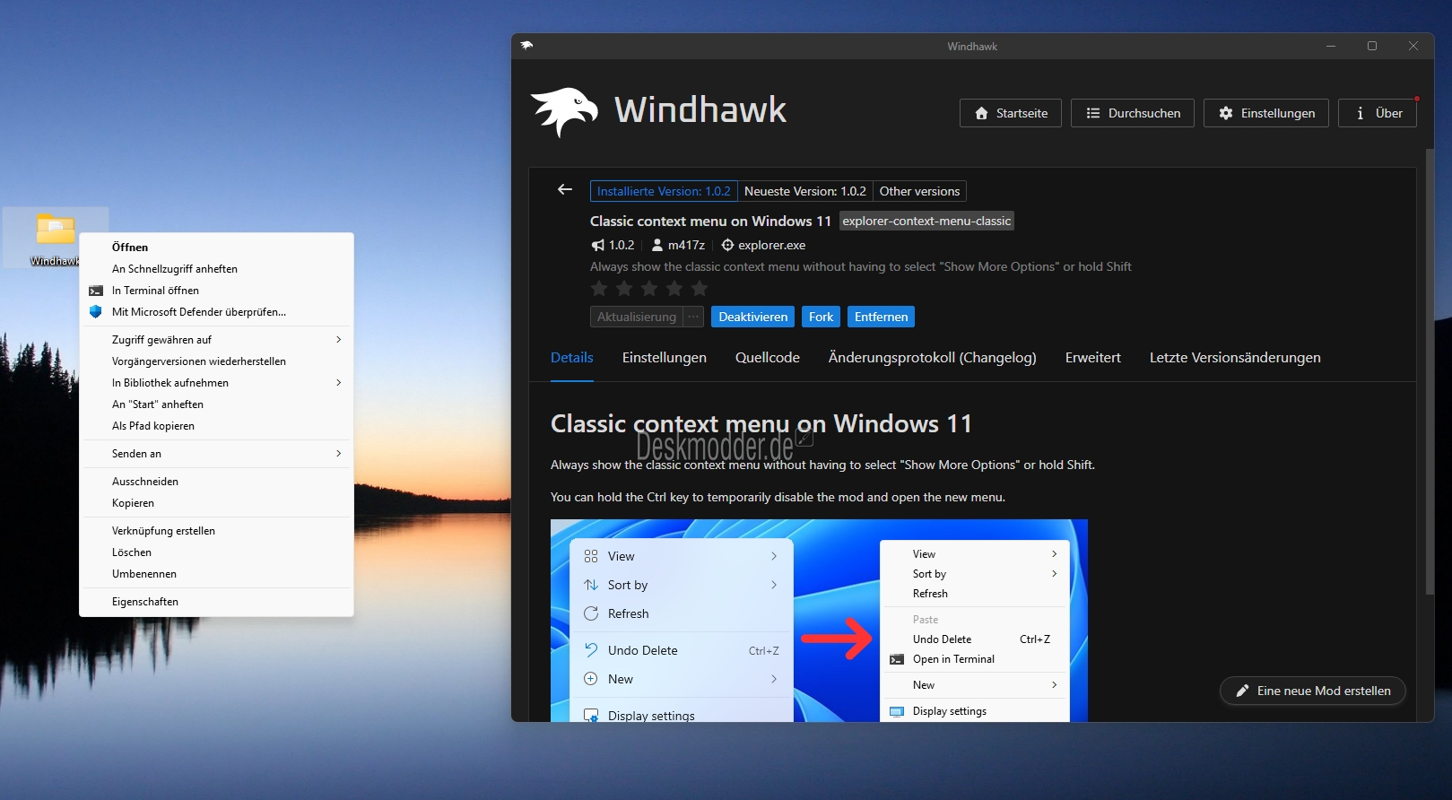Click the Windhawk title bar app icon
1452x800 pixels.
coord(526,46)
